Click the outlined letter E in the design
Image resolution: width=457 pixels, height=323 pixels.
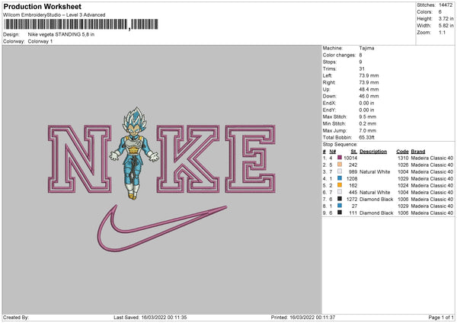click(251, 159)
